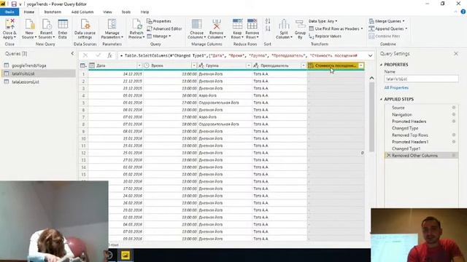Screen dimensions: 467x262
Task: Open the Группа column filter dropdown
Action: (x=249, y=65)
